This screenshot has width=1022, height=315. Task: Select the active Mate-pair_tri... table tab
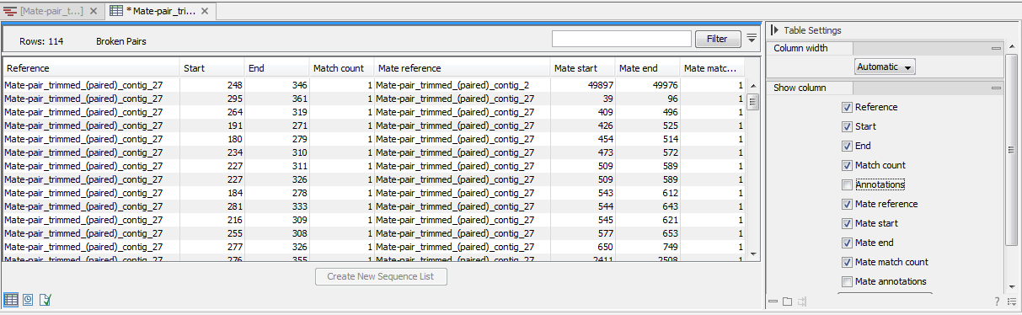pos(161,11)
